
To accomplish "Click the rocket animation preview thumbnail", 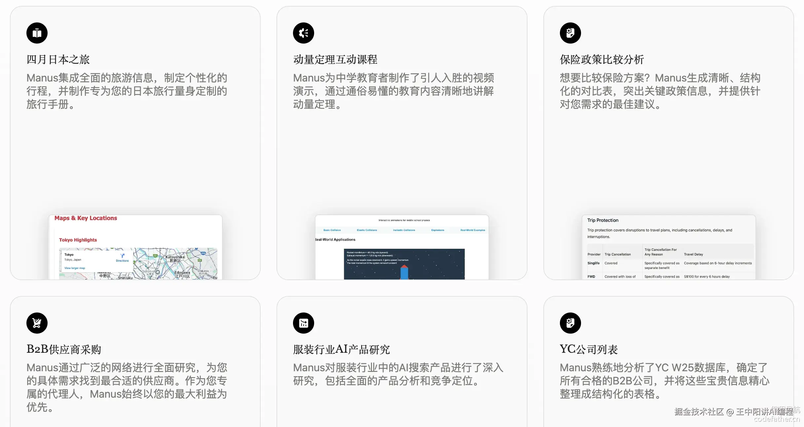I will [x=404, y=264].
